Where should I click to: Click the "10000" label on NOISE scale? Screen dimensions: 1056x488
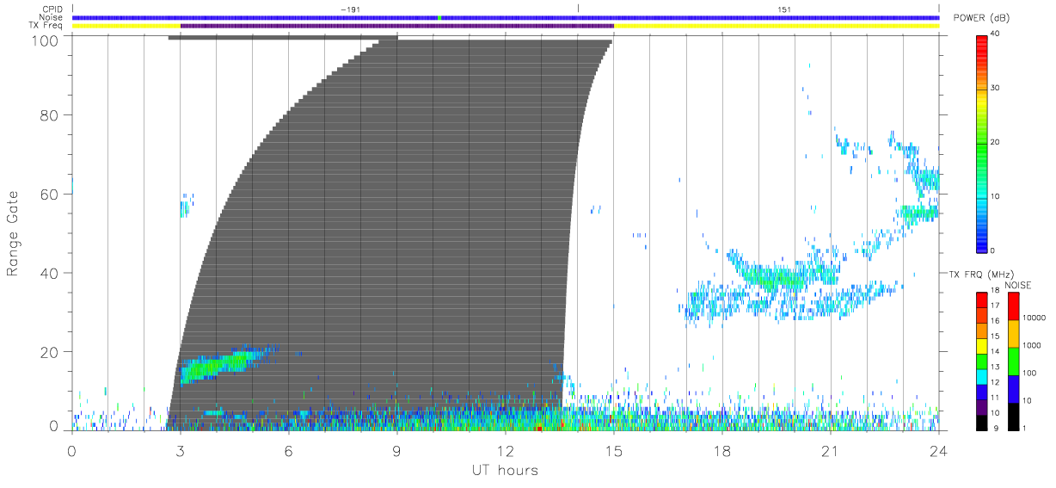(1033, 317)
